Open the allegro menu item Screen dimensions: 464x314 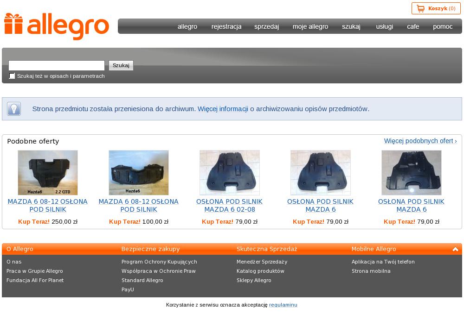[187, 26]
